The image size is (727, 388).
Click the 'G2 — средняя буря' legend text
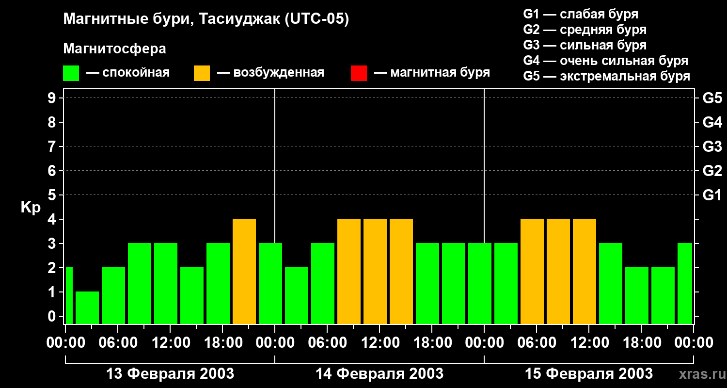tap(585, 30)
